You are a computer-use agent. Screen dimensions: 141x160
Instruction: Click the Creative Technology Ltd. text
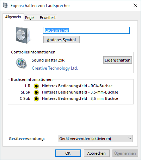[55, 68]
